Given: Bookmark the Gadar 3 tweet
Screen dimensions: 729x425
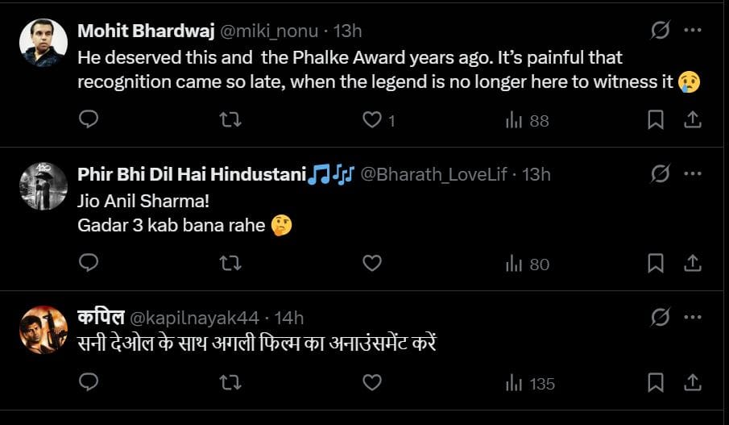Looking at the screenshot, I should pos(656,263).
